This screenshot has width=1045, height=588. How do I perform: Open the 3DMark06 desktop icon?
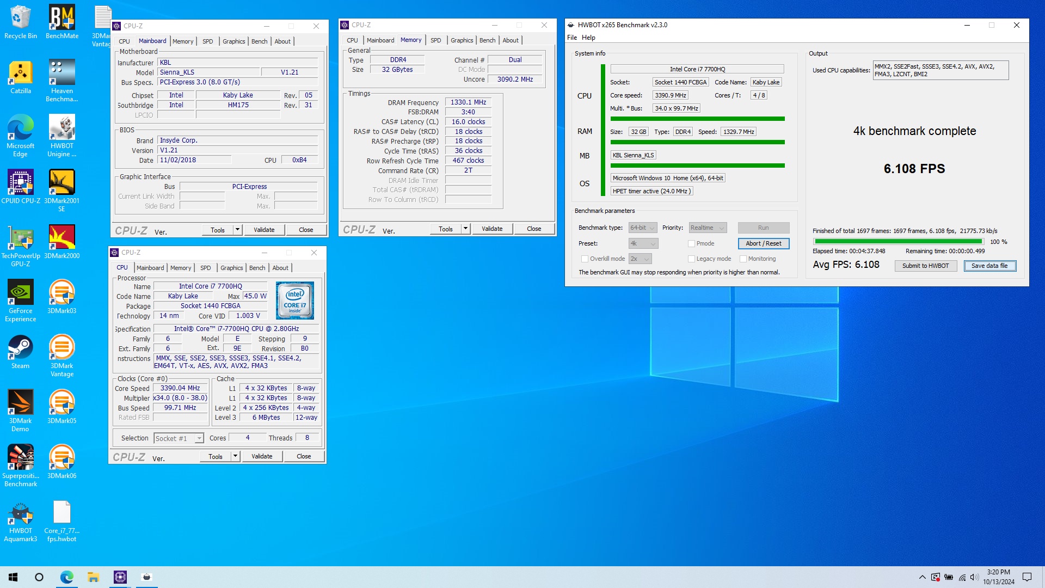click(62, 462)
